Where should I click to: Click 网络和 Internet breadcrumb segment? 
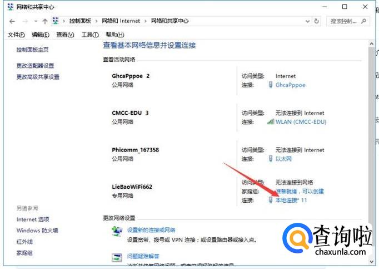point(121,21)
